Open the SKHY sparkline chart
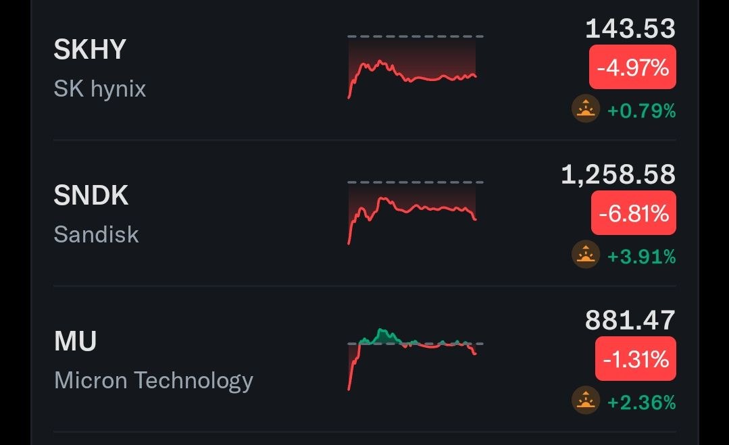 tap(416, 66)
